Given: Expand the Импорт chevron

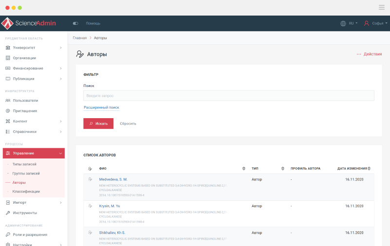Looking at the screenshot, I should point(61,203).
